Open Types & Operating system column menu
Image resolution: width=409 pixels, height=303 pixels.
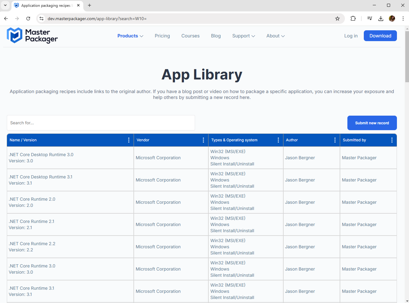(x=278, y=140)
